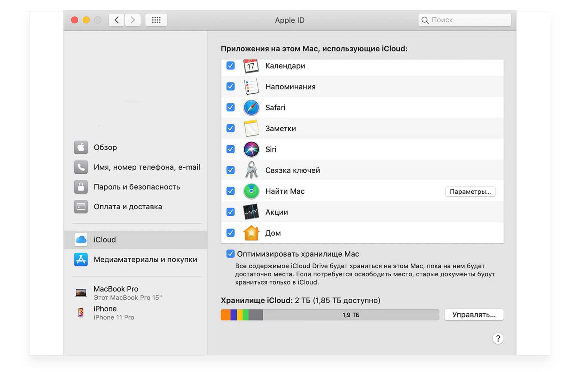Click the Siri icon

click(251, 149)
